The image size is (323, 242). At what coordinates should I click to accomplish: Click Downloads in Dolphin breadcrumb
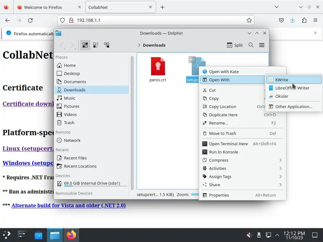tap(154, 45)
